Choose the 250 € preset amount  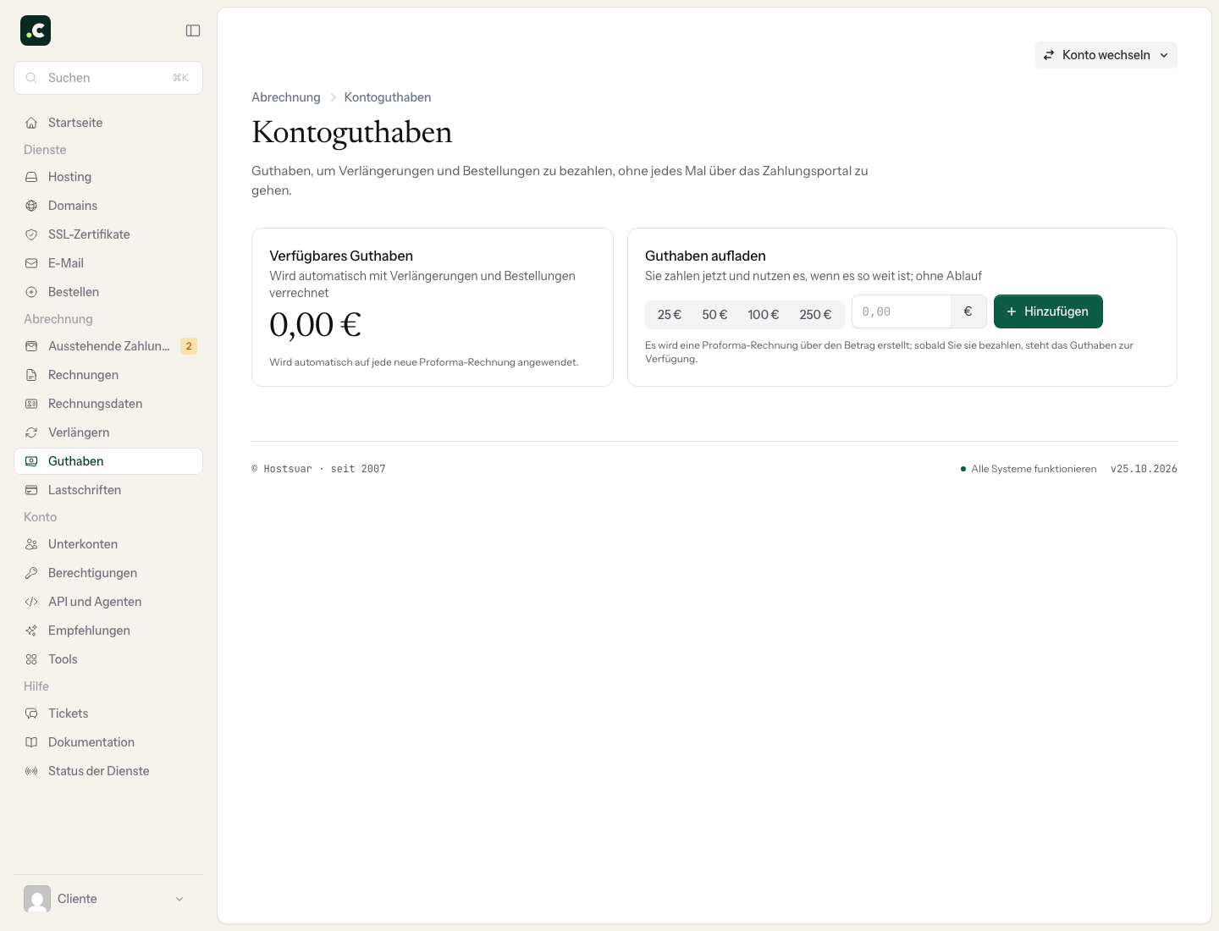coord(815,315)
